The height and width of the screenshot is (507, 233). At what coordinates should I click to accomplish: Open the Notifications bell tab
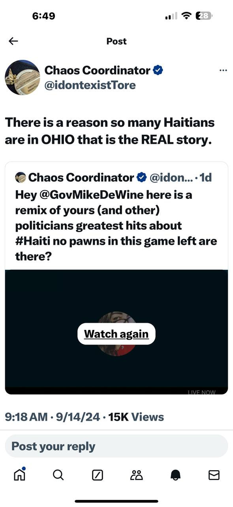(x=175, y=475)
